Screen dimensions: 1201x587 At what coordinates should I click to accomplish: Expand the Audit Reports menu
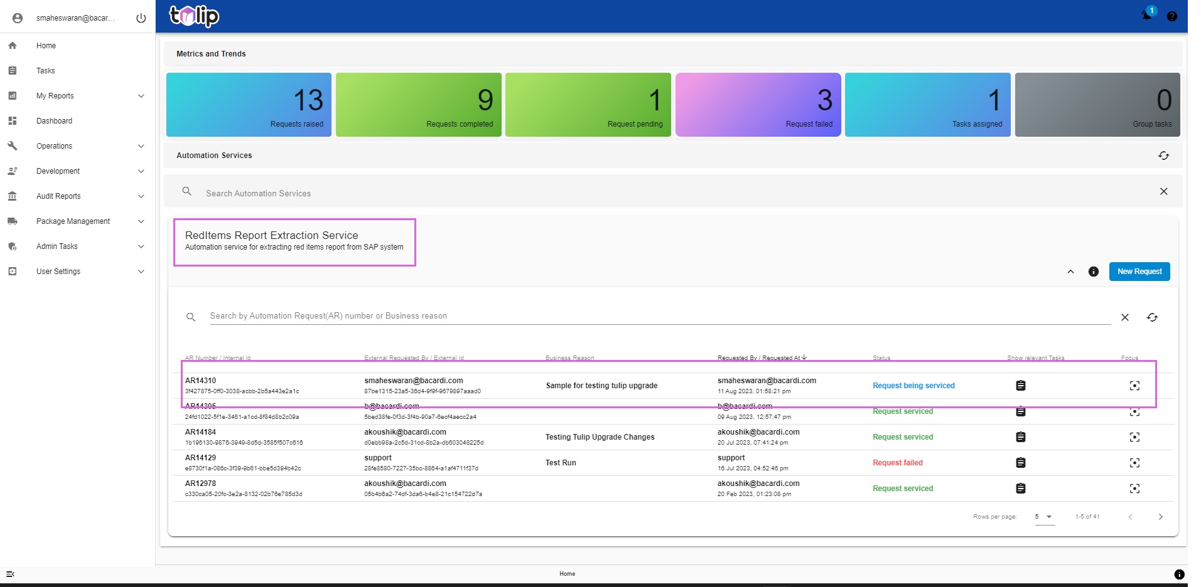pyautogui.click(x=141, y=196)
